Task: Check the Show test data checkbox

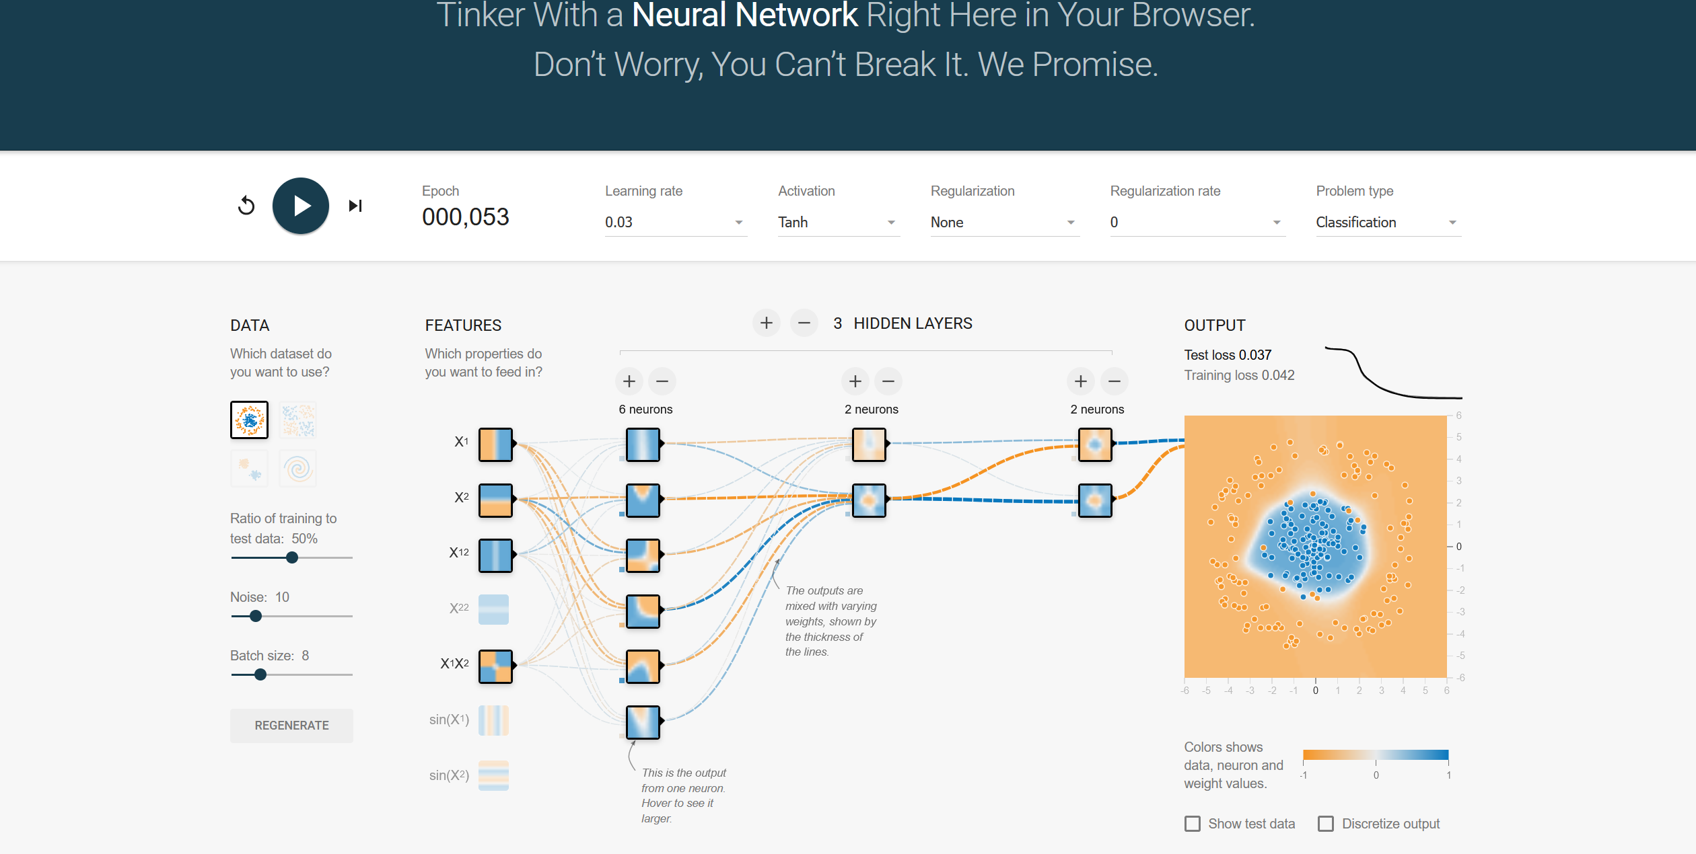Action: tap(1193, 824)
